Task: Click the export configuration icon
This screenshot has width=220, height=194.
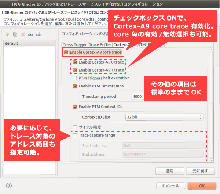Action: pyautogui.click(x=38, y=35)
